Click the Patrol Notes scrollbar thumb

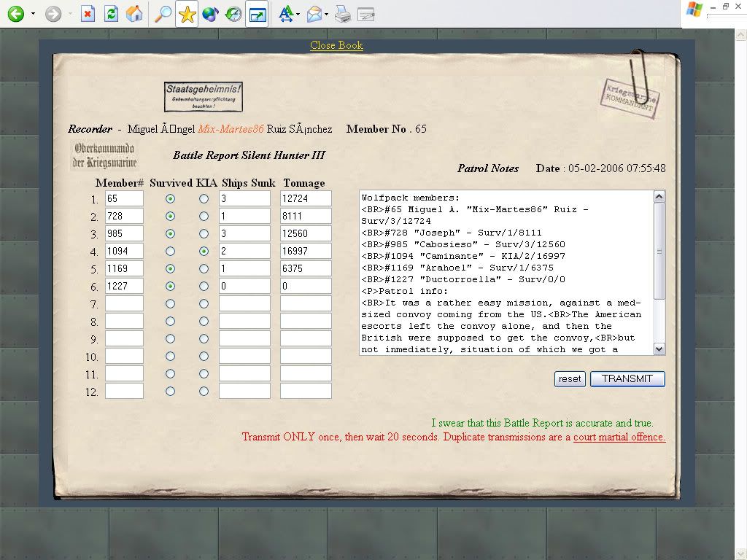659,252
